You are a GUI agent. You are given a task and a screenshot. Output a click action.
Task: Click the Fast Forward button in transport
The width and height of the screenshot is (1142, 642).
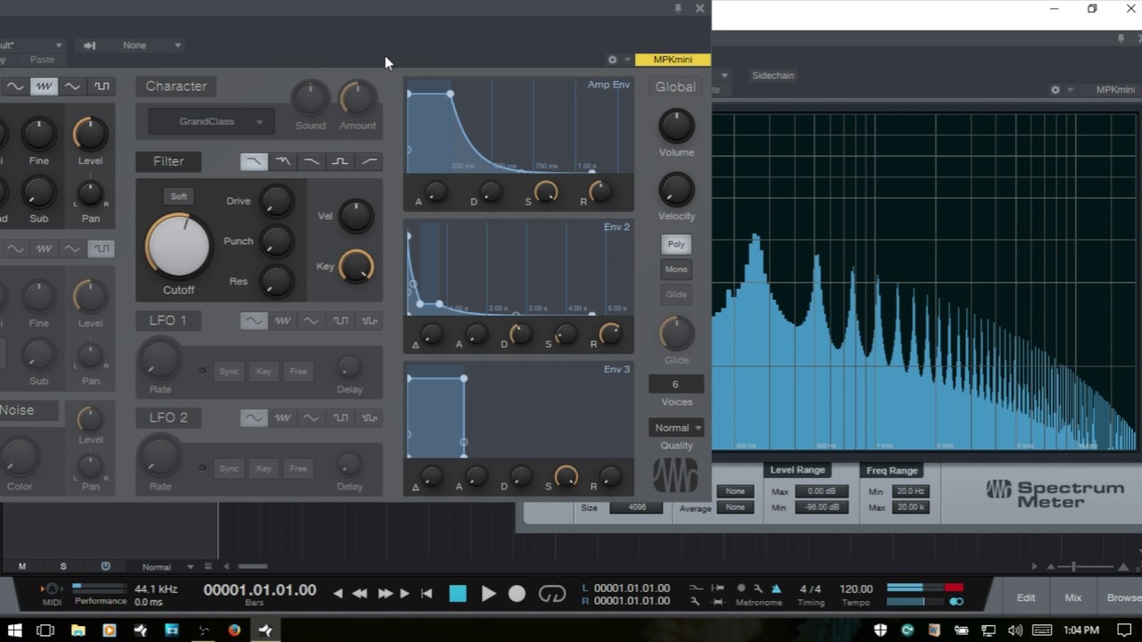[x=385, y=594]
